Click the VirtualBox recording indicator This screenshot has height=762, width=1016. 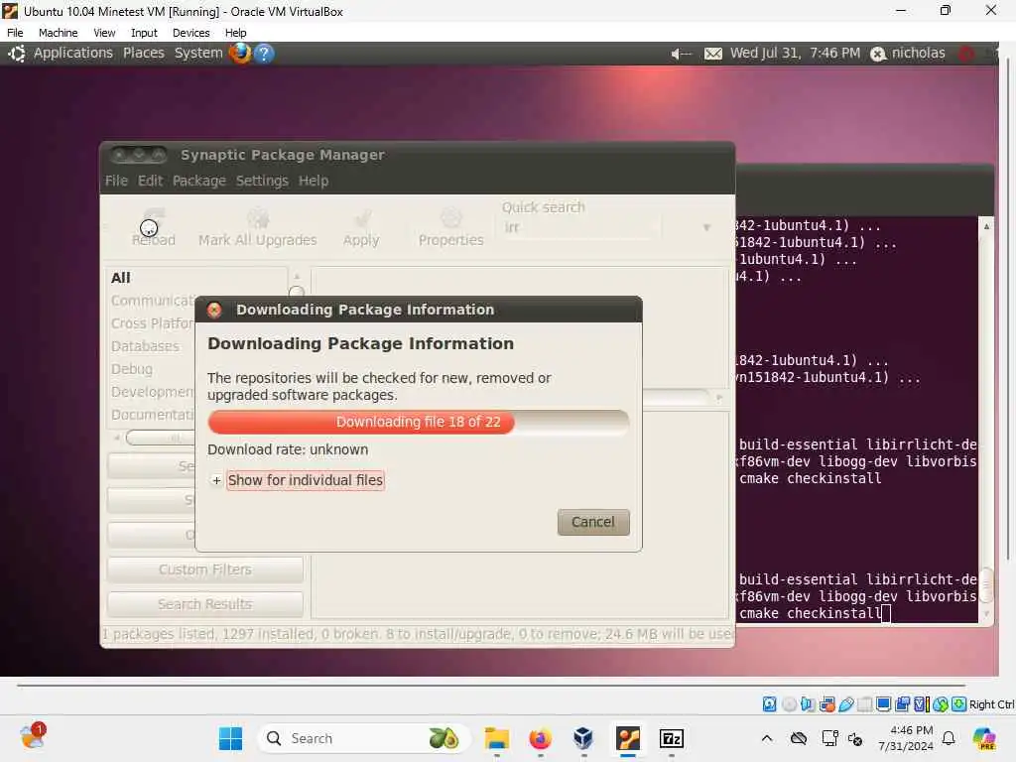902,704
